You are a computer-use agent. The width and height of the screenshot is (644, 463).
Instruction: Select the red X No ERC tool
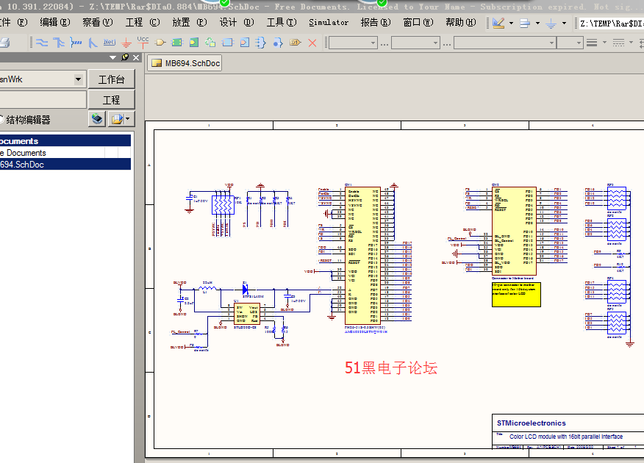(x=312, y=43)
